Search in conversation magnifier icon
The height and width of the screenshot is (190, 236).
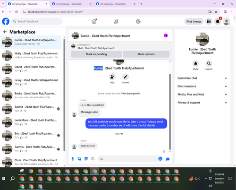pyautogui.click(x=209, y=63)
